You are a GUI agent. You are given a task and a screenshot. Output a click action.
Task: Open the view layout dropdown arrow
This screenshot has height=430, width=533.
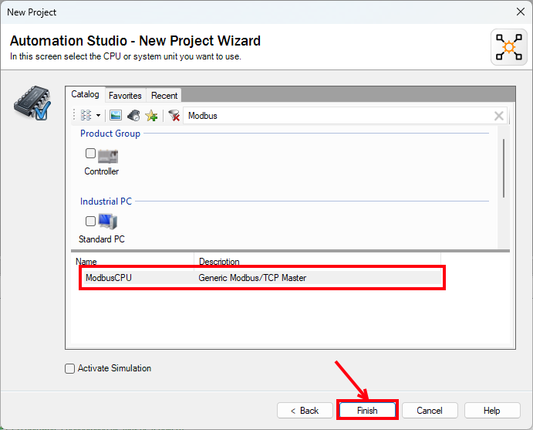point(98,116)
